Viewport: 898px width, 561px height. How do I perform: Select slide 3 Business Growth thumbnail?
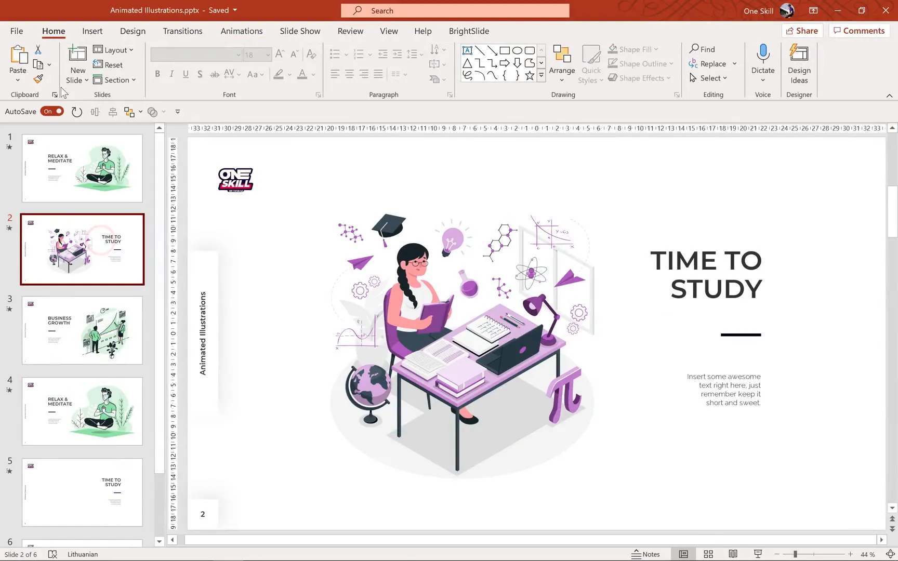pyautogui.click(x=82, y=330)
